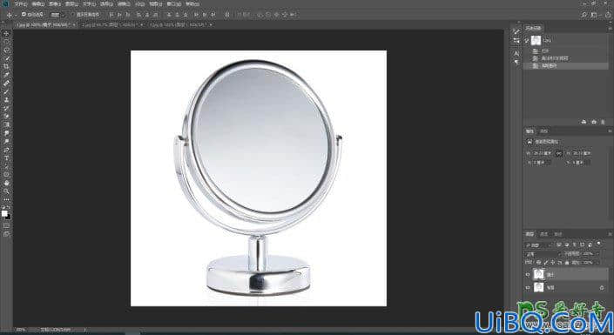Change screen mode from the toolbox

point(7,234)
